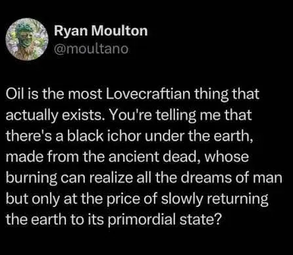The height and width of the screenshot is (255, 293).
Task: Click the Ryan Moulton display name
Action: click(101, 31)
